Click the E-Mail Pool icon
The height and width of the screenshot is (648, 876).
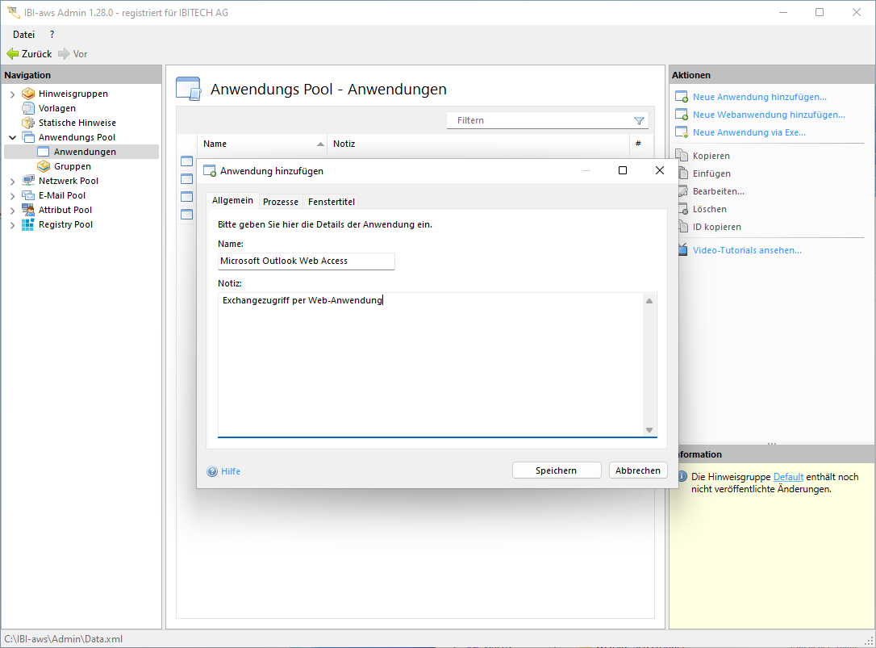pyautogui.click(x=28, y=195)
